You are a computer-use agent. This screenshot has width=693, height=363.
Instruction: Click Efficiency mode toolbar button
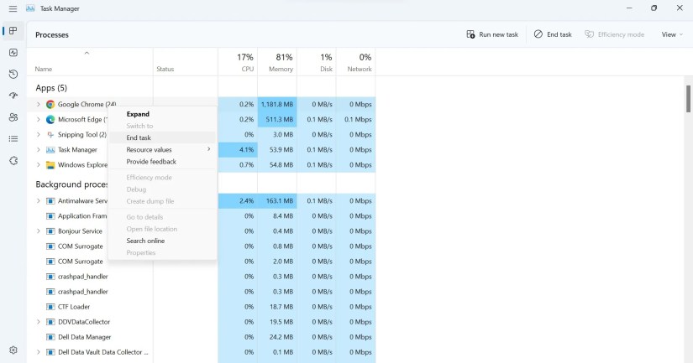(x=614, y=34)
